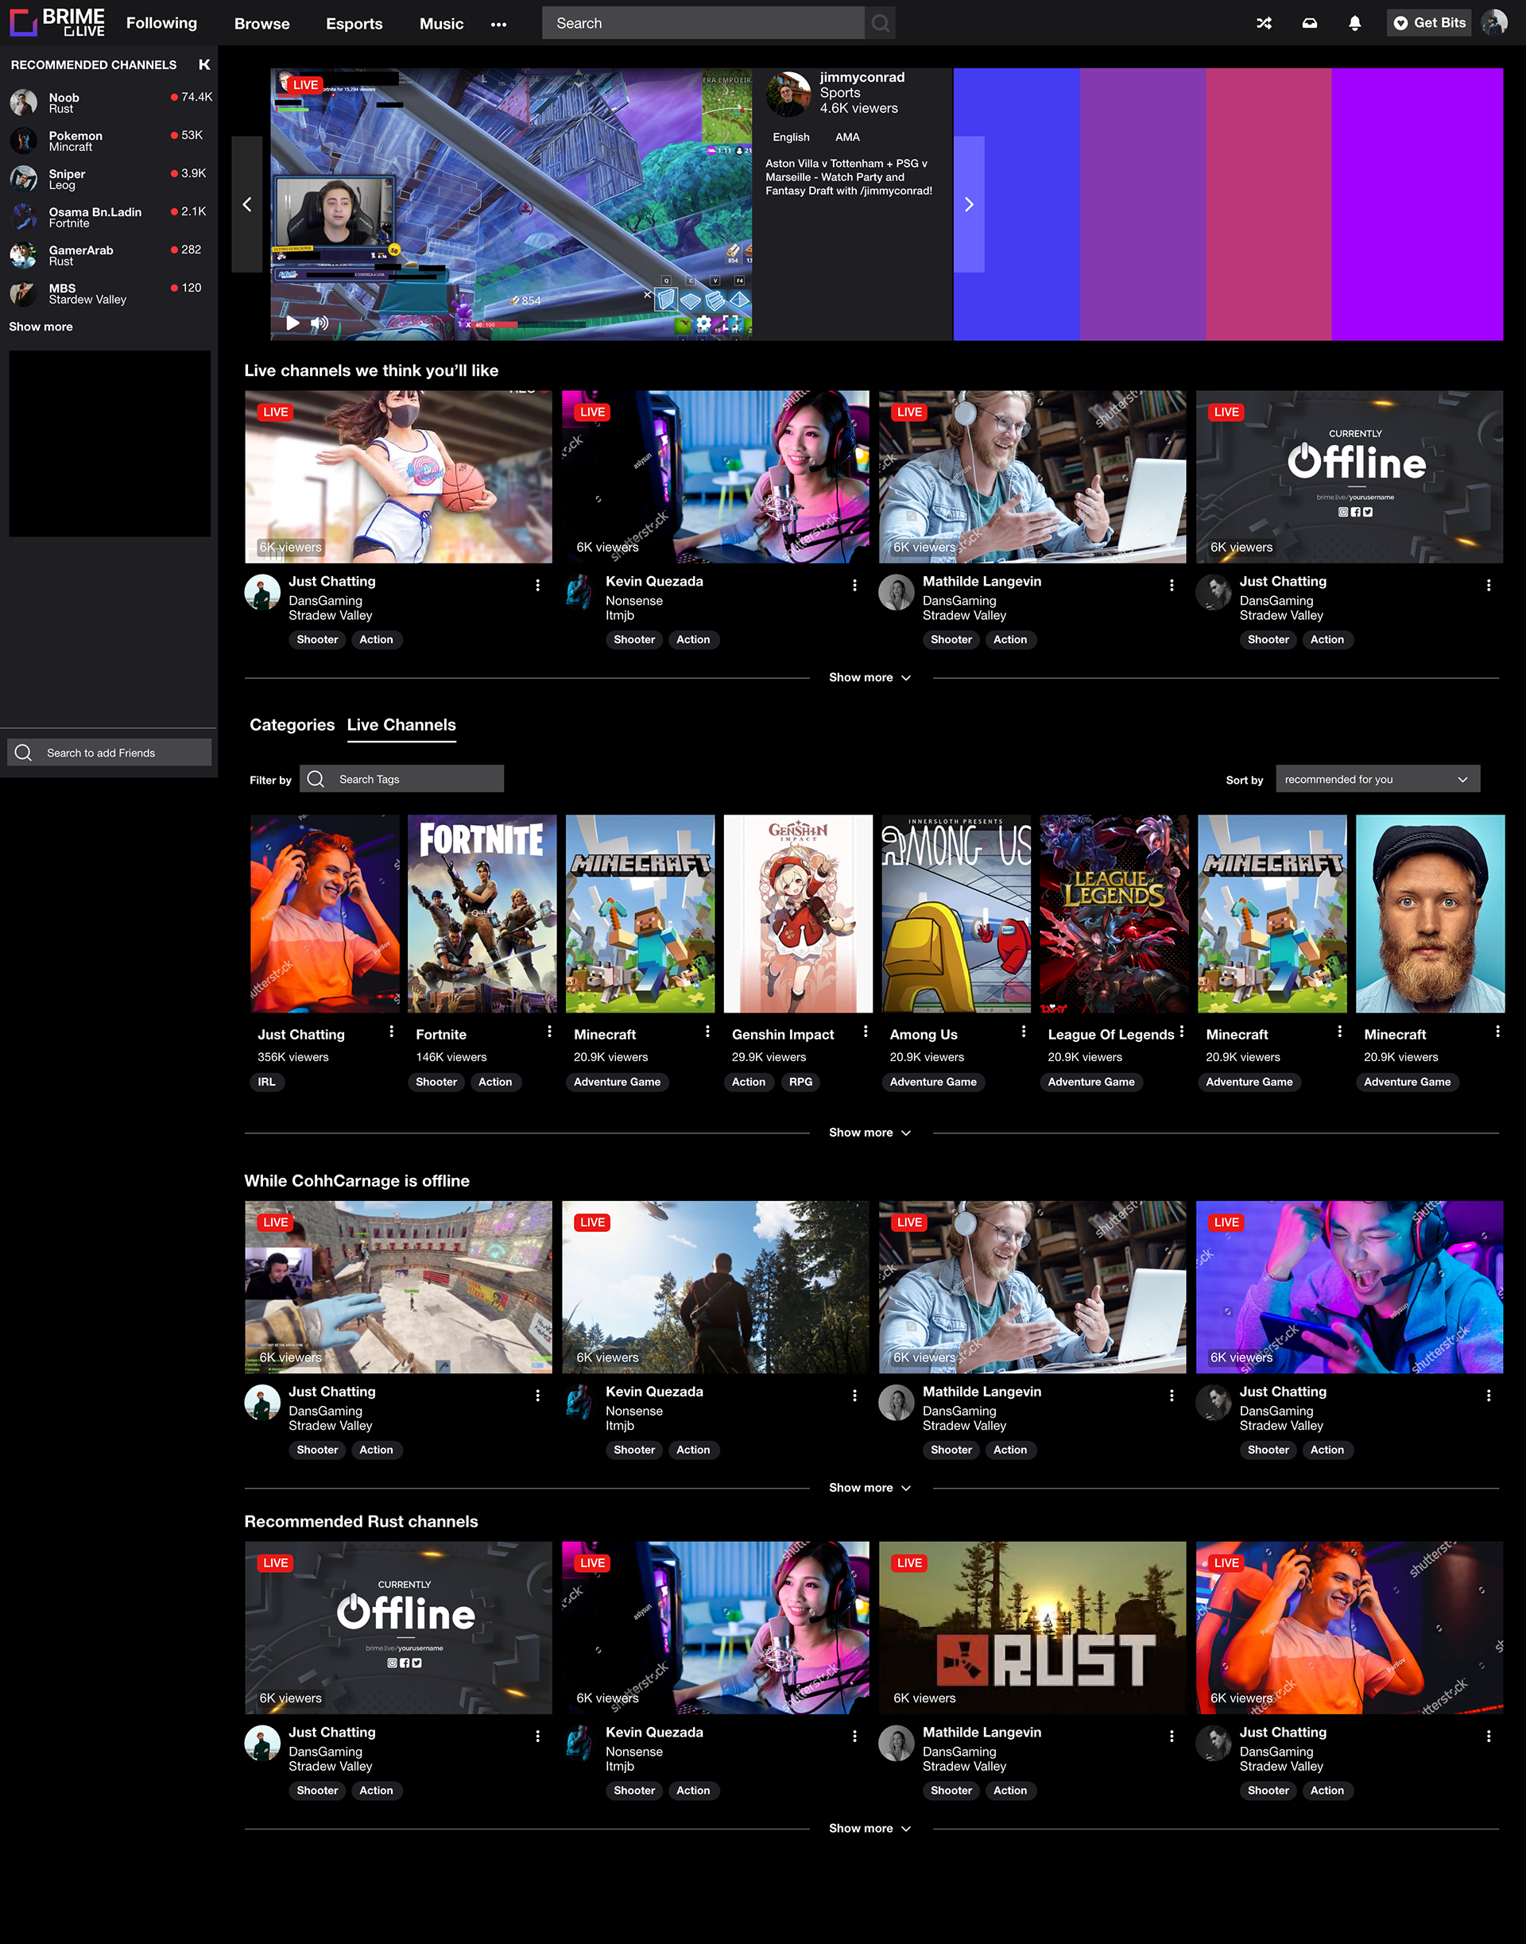1526x1944 pixels.
Task: Open the Fortnite category options menu
Action: [549, 1032]
